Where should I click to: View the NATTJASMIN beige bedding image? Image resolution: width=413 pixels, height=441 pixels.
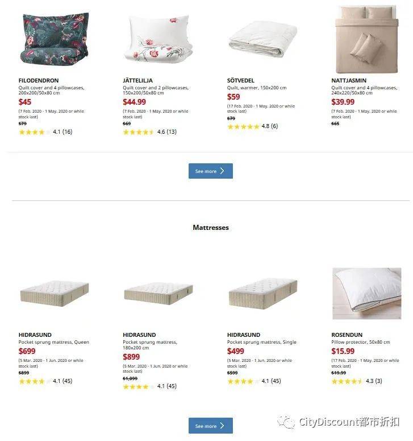[366, 39]
